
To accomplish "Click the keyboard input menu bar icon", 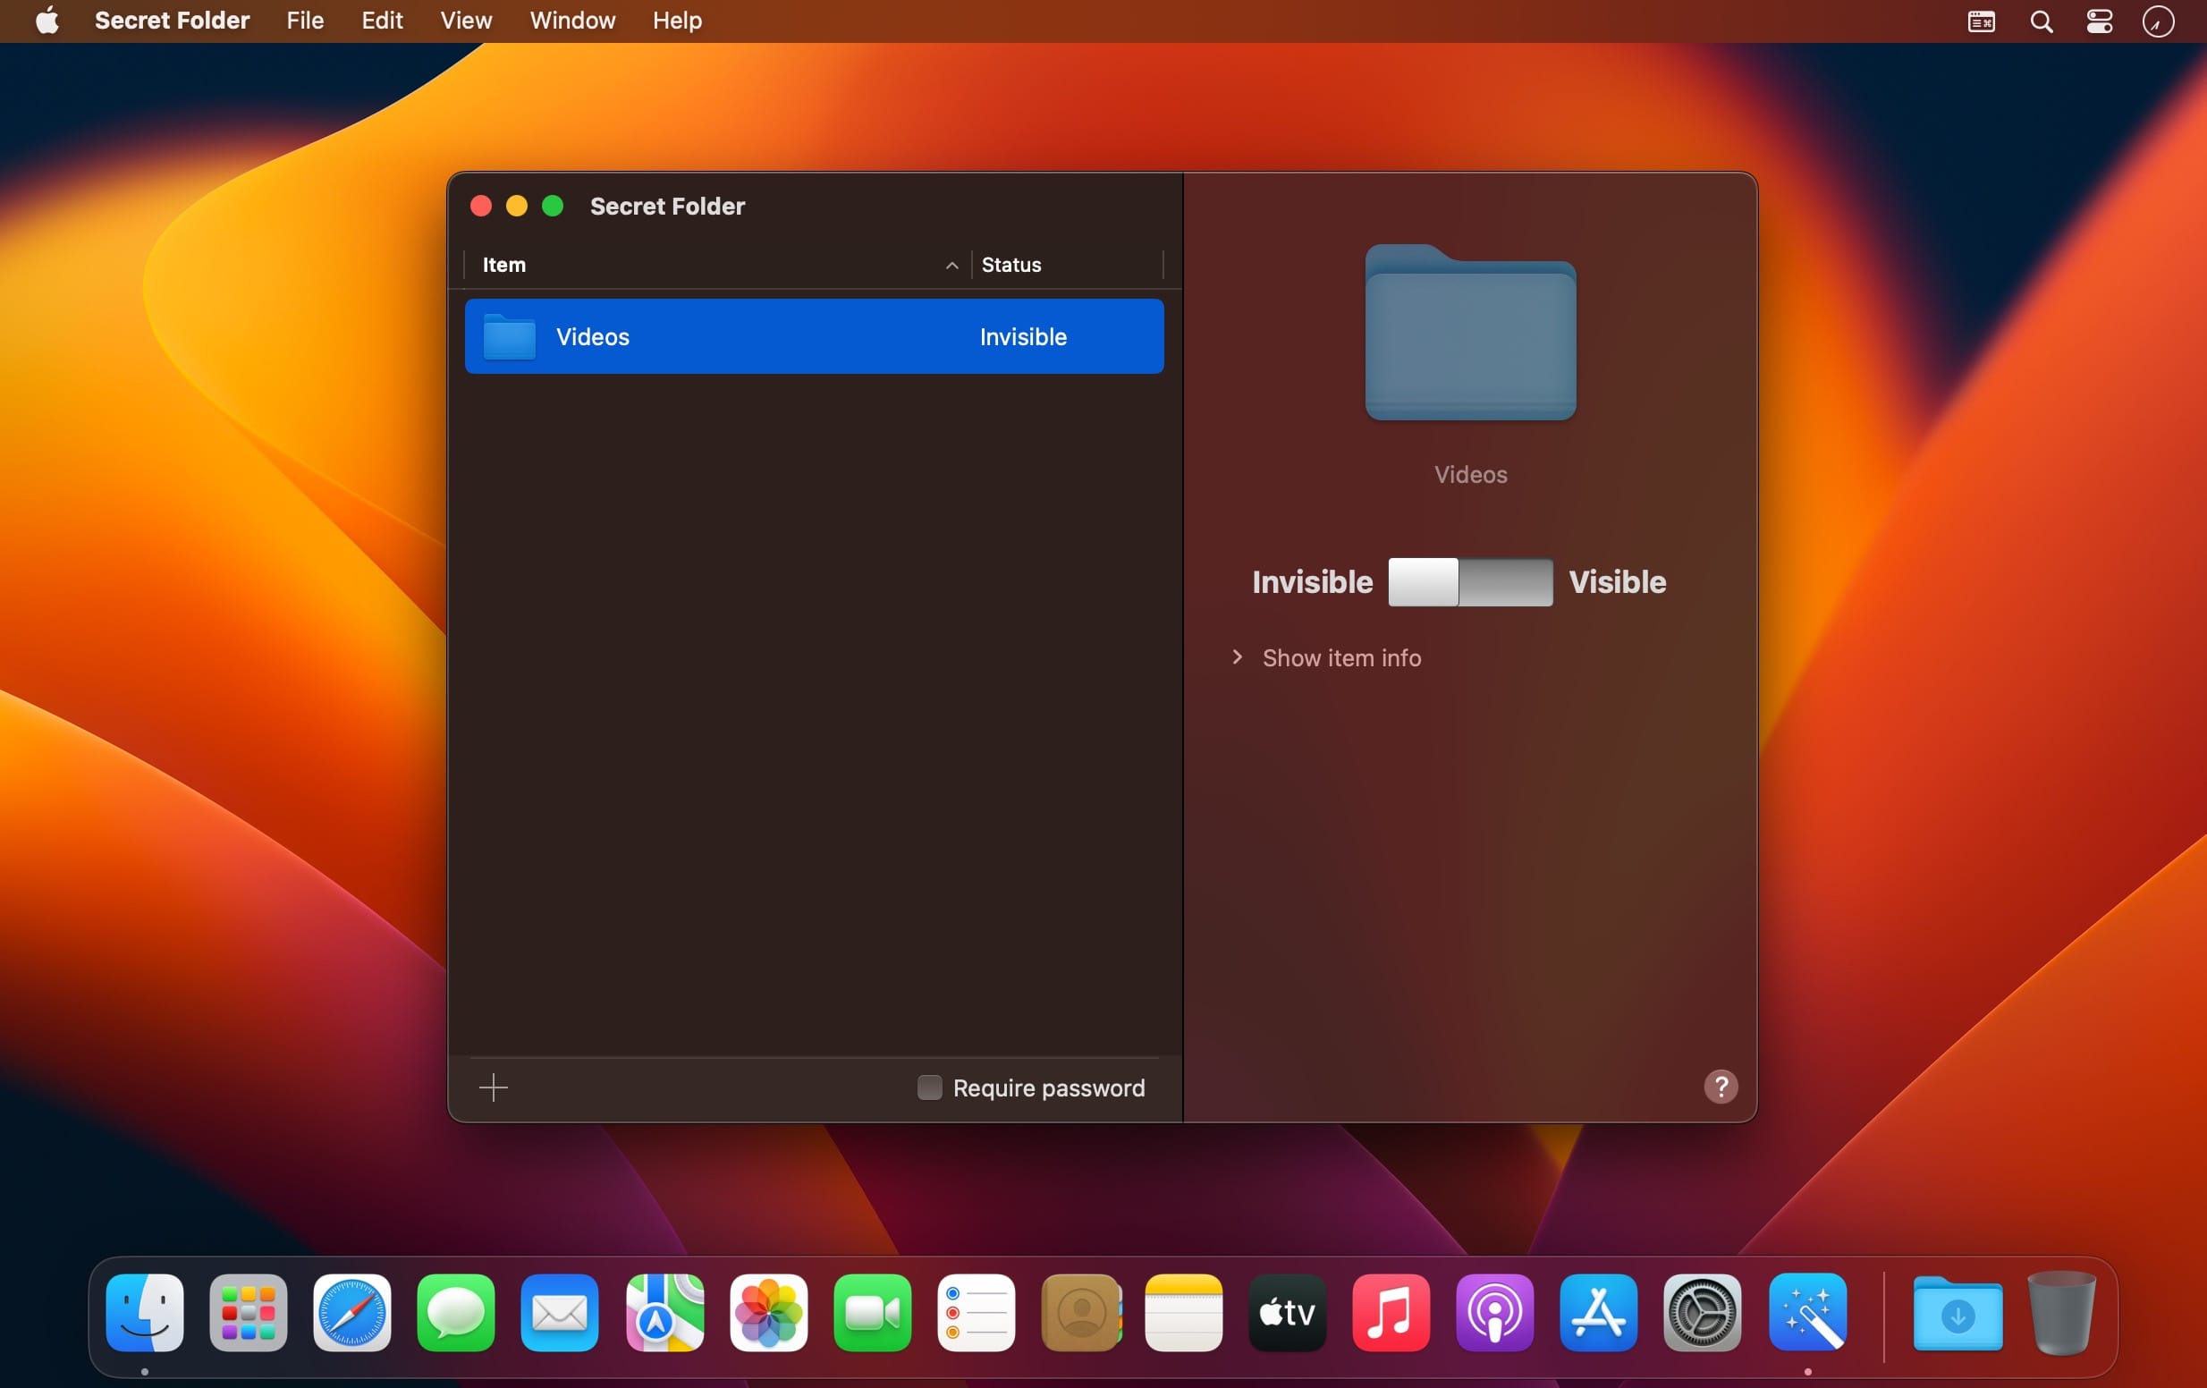I will 1981,21.
